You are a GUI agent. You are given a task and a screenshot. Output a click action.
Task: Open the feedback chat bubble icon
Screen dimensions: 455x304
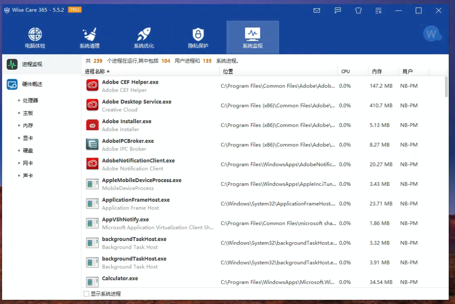coord(337,11)
